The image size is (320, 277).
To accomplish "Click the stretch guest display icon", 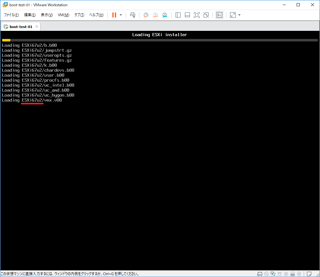I will point(233,15).
